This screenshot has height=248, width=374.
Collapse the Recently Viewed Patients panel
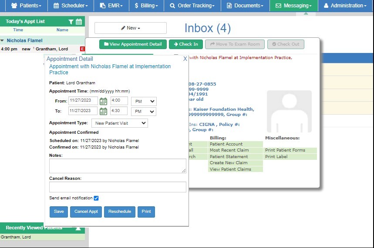pos(78,228)
